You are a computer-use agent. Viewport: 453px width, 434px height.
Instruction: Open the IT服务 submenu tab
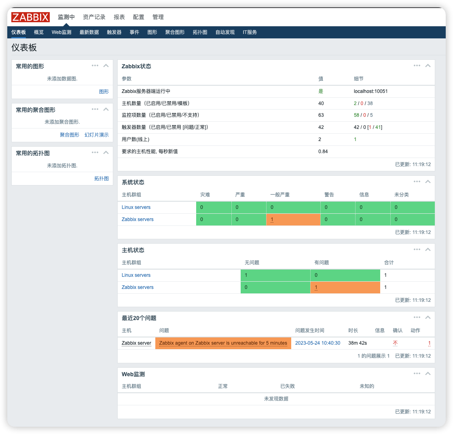[x=250, y=32]
